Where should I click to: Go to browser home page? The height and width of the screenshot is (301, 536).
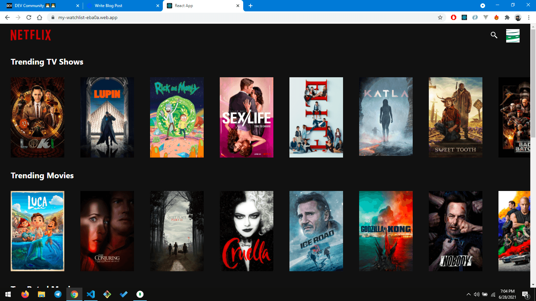click(40, 18)
